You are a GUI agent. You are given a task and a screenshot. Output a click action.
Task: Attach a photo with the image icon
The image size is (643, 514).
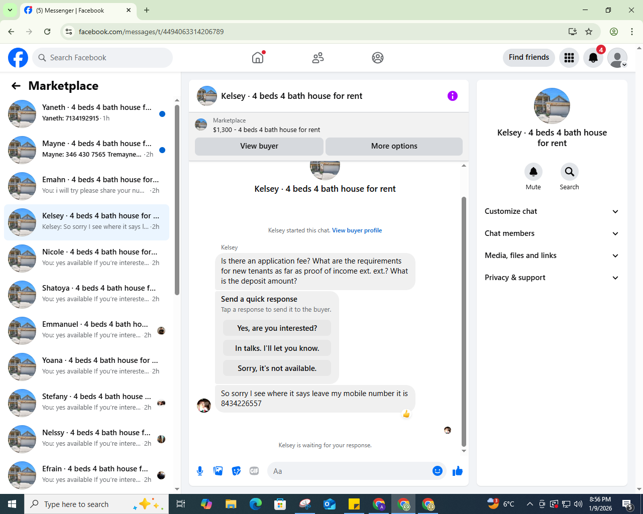tap(218, 471)
